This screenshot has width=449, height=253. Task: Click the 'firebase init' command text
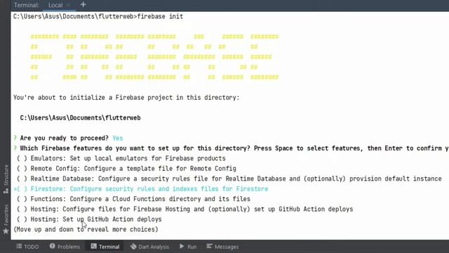161,16
